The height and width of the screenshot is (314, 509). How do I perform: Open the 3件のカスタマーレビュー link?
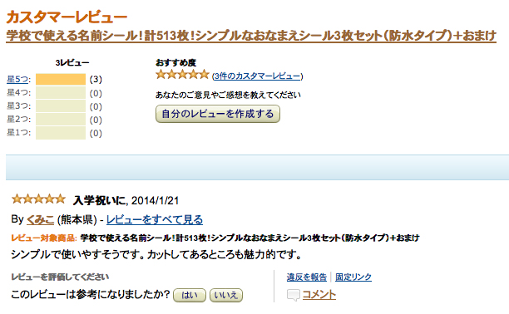(258, 76)
